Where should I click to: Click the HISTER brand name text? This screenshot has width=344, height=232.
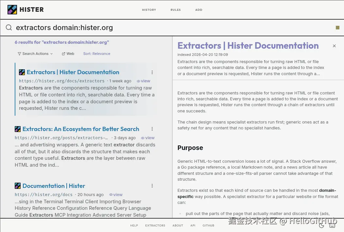point(32,10)
